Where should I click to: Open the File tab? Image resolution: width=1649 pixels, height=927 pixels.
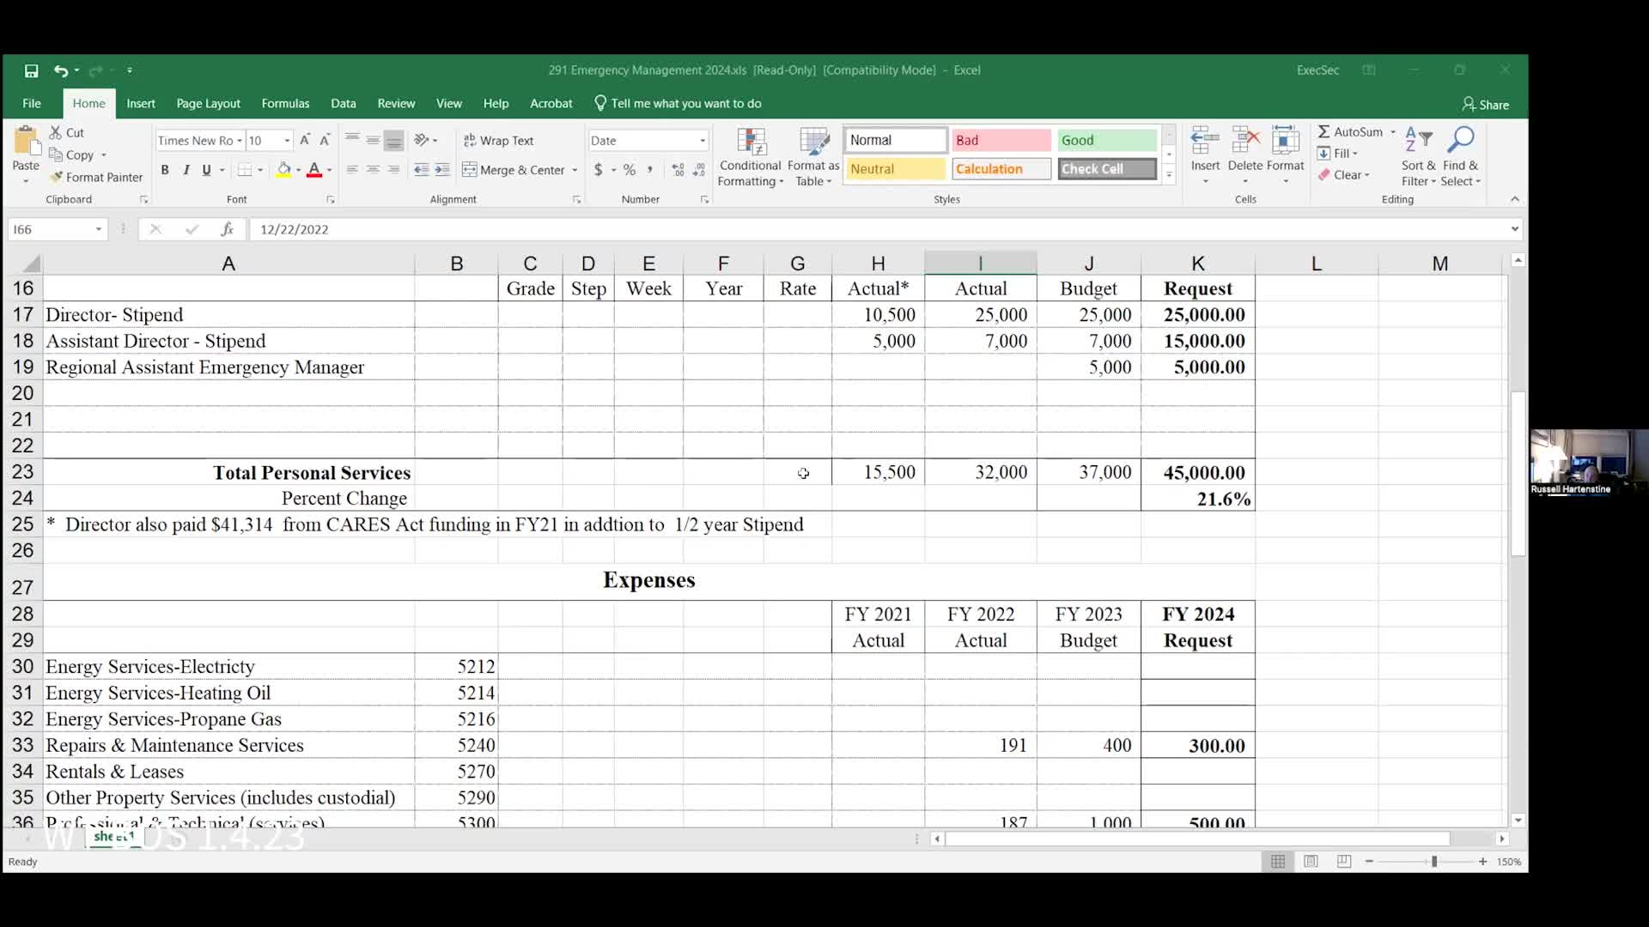click(32, 104)
